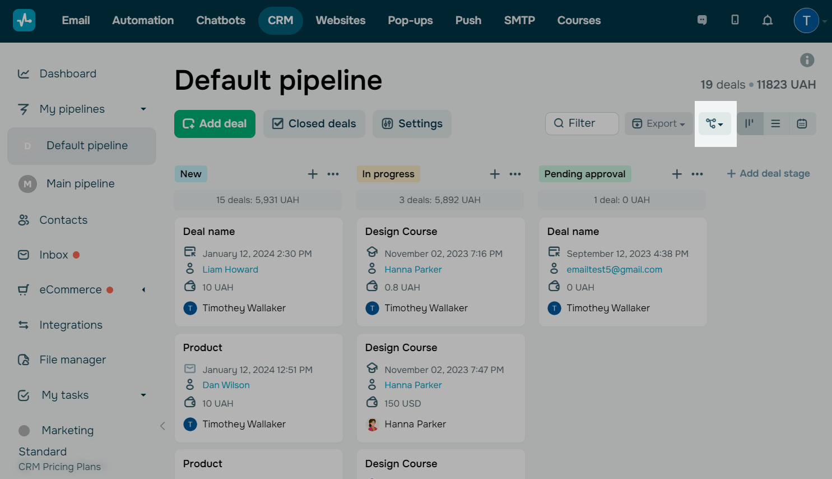Add a deal to the New stage
832x479 pixels.
click(x=313, y=174)
